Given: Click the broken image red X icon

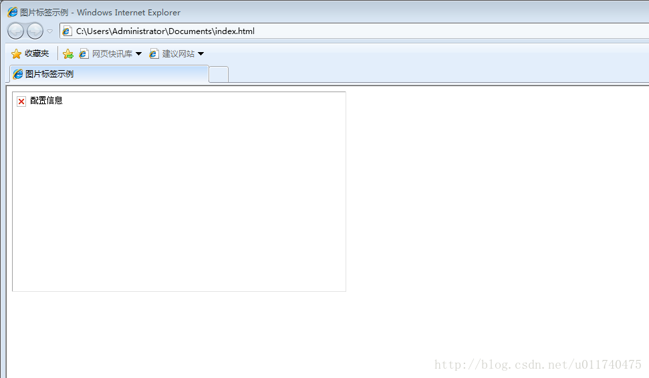Looking at the screenshot, I should [21, 102].
